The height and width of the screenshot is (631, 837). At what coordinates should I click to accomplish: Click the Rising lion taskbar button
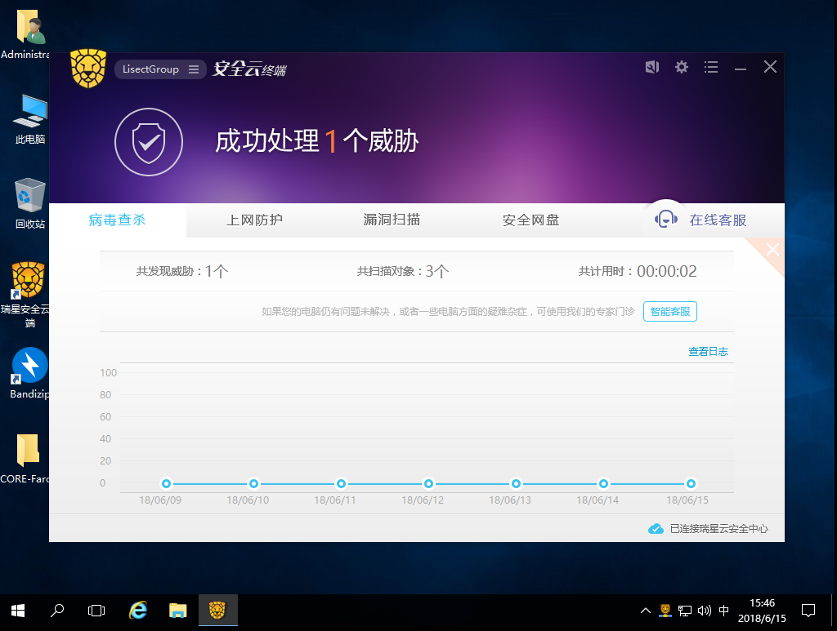[217, 611]
